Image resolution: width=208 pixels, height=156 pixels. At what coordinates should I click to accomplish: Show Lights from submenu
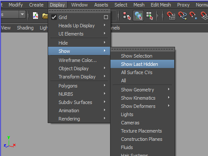point(143,114)
